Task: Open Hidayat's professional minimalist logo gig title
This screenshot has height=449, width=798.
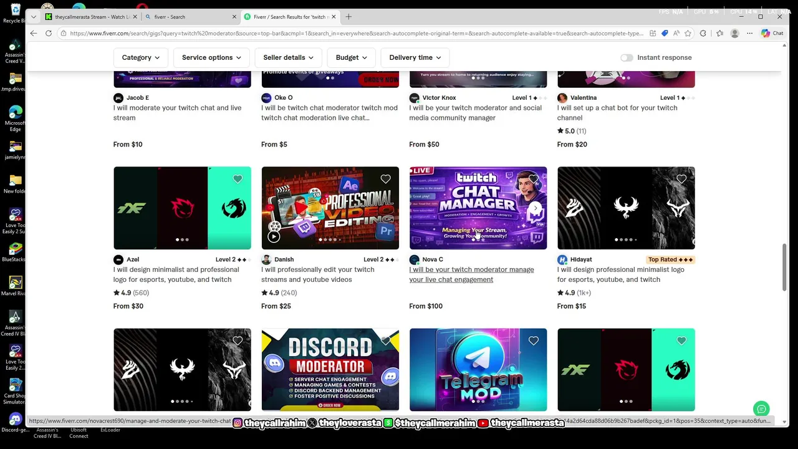Action: (x=620, y=274)
